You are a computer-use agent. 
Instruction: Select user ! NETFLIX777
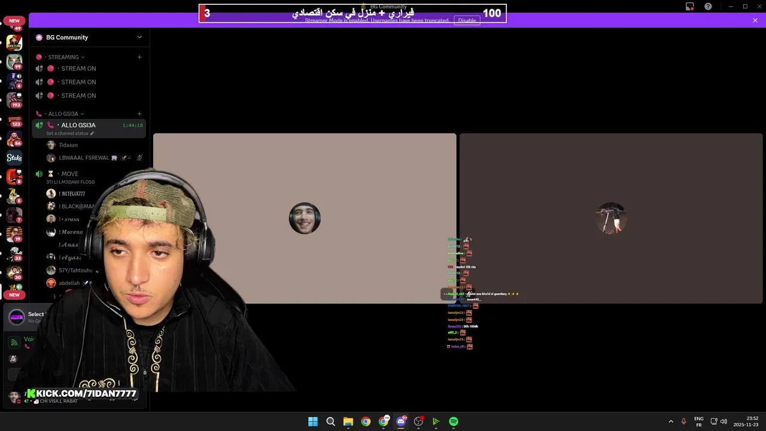72,194
